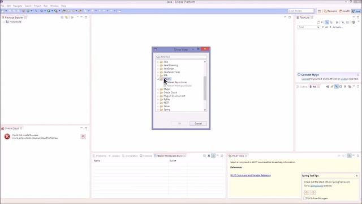Expand the HelloWorld project
Image resolution: width=362 pixels, height=204 pixels.
tap(4, 22)
